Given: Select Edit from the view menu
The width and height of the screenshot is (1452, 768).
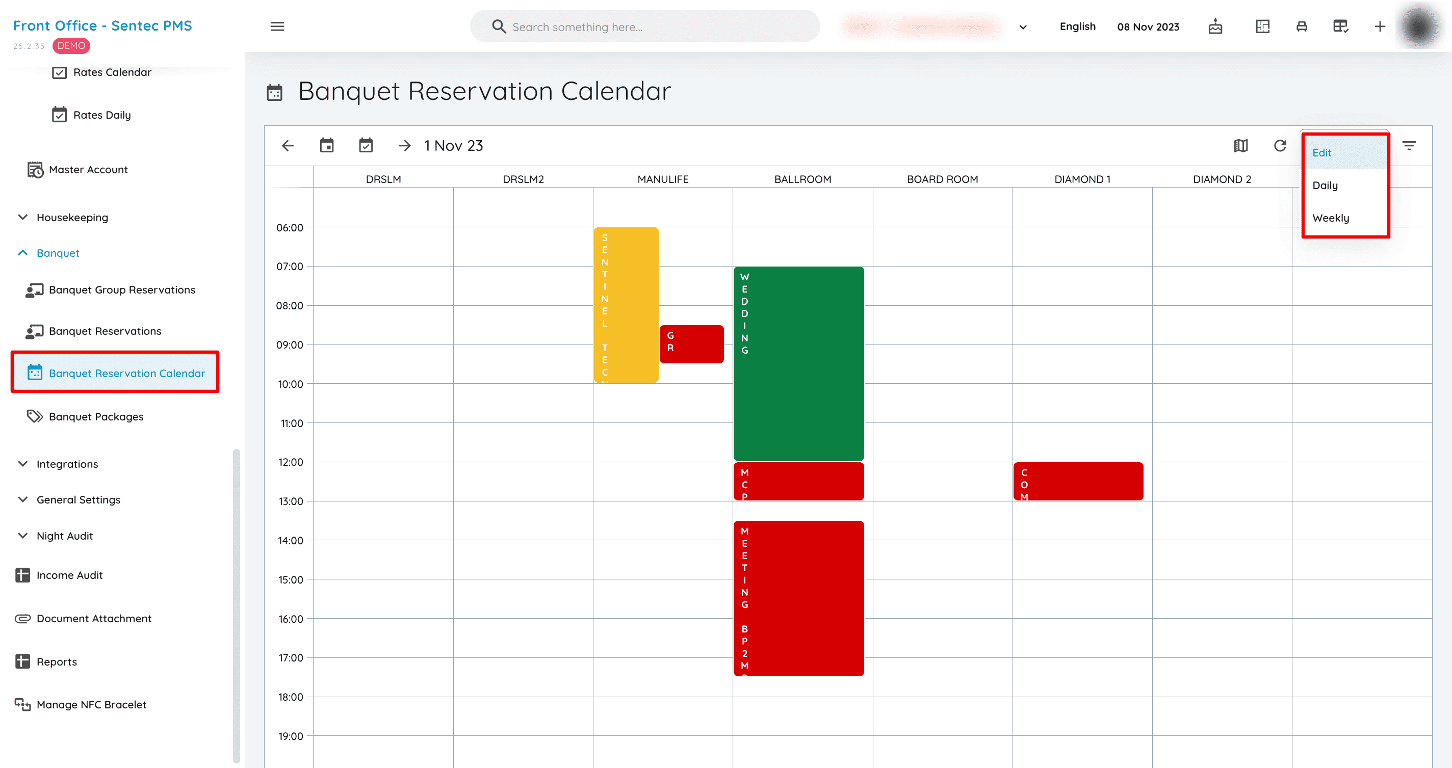Looking at the screenshot, I should [1345, 153].
